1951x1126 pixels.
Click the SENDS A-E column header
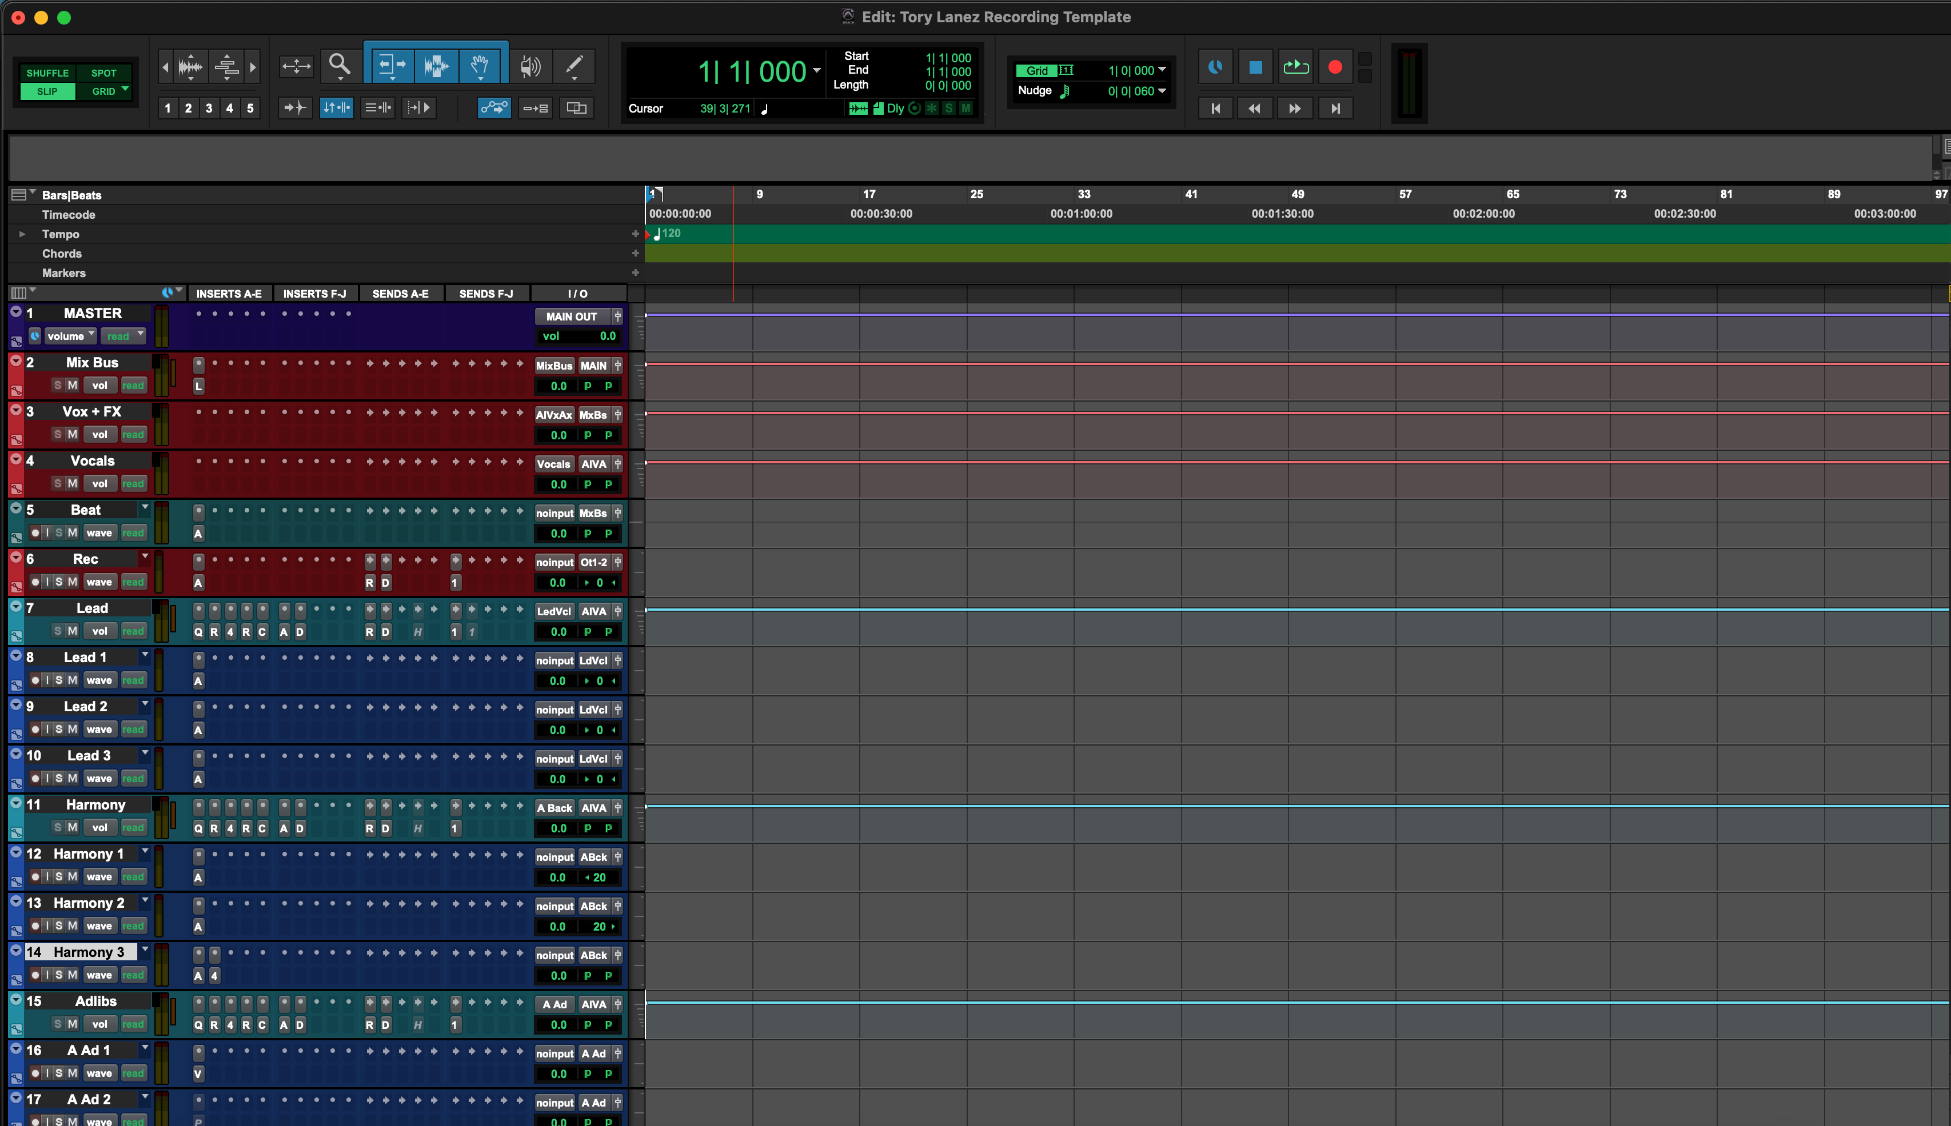tap(400, 294)
